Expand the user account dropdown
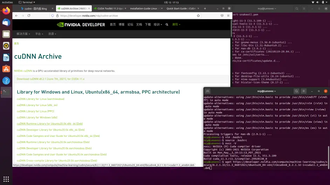Viewport: 330px width, 185px height. pyautogui.click(x=176, y=24)
